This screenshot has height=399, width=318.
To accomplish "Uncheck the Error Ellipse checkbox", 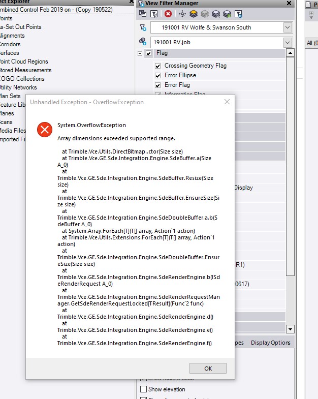I will tap(157, 76).
